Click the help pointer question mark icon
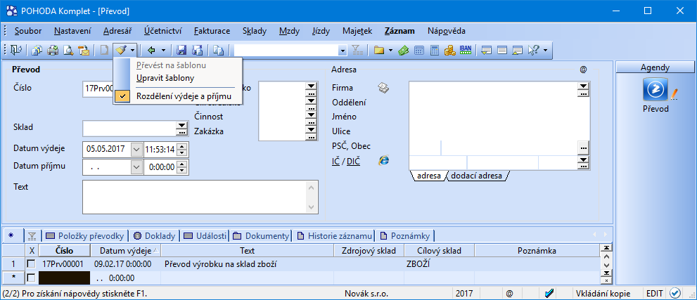Viewport: 697px width, 300px height. [x=533, y=50]
